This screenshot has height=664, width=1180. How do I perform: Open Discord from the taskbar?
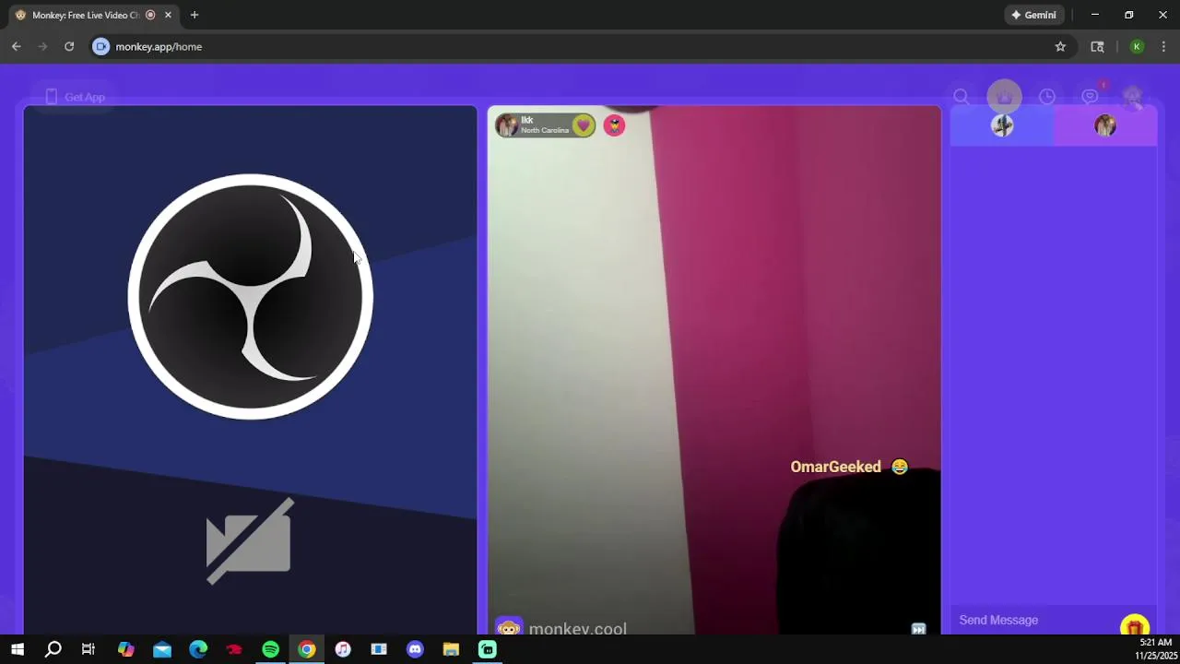(x=415, y=649)
